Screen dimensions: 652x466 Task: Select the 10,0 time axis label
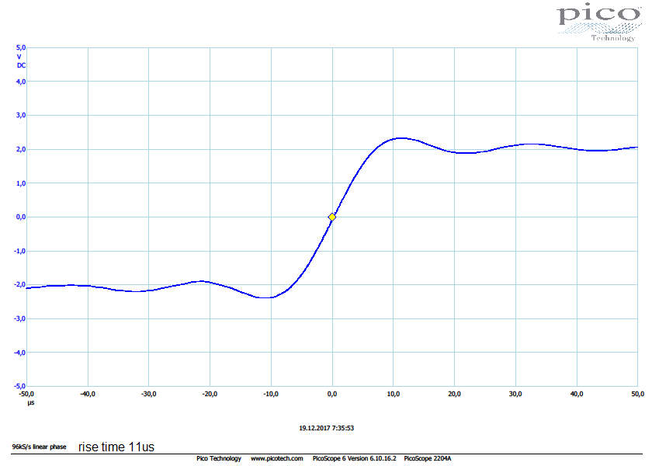[x=394, y=394]
